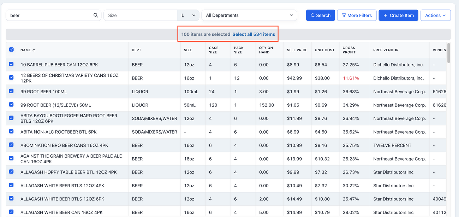Click the beer search text field
Viewport: 459px width, 217px height.
[49, 16]
